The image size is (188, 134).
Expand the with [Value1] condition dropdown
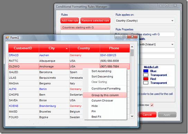(172, 44)
